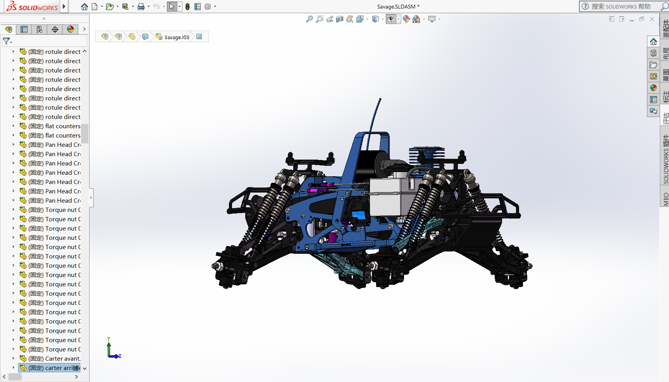
Task: Switch to DisplayManager color ball tab
Action: tap(71, 29)
